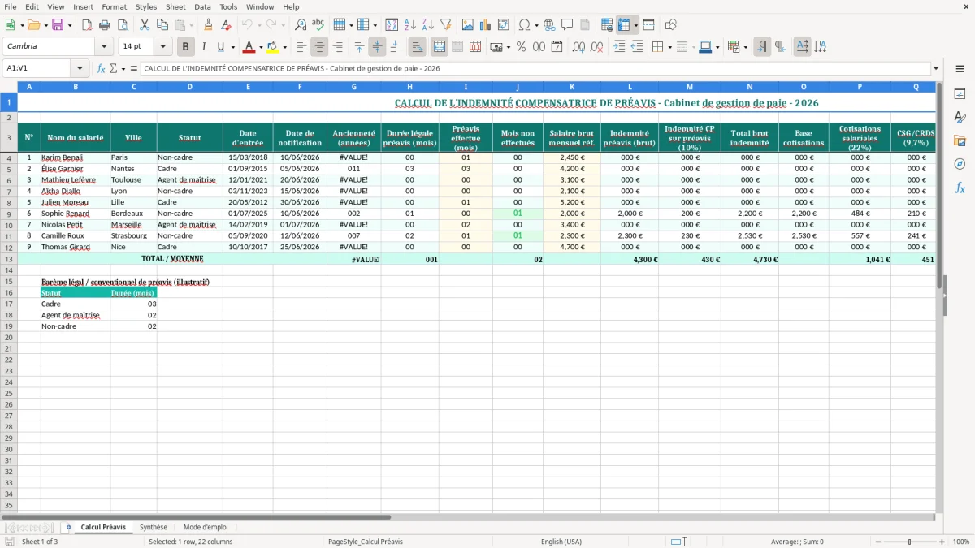Toggle Center Horizontally alignment
This screenshot has height=548, width=975.
pos(319,47)
